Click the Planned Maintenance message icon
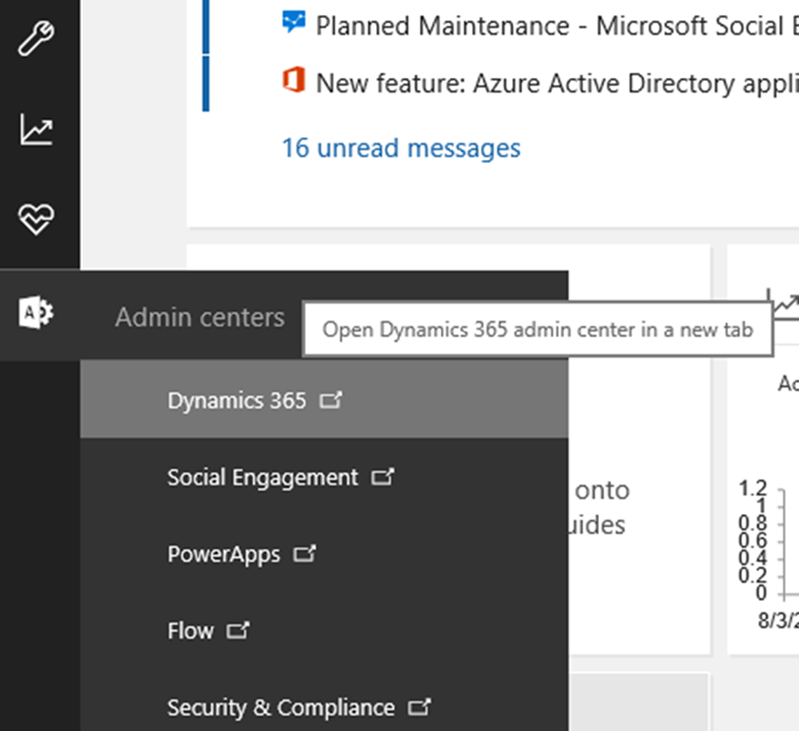The image size is (799, 731). [293, 23]
